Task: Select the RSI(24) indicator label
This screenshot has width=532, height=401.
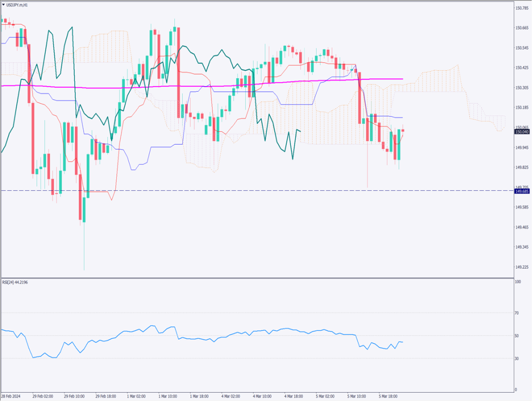Action: [x=15, y=281]
